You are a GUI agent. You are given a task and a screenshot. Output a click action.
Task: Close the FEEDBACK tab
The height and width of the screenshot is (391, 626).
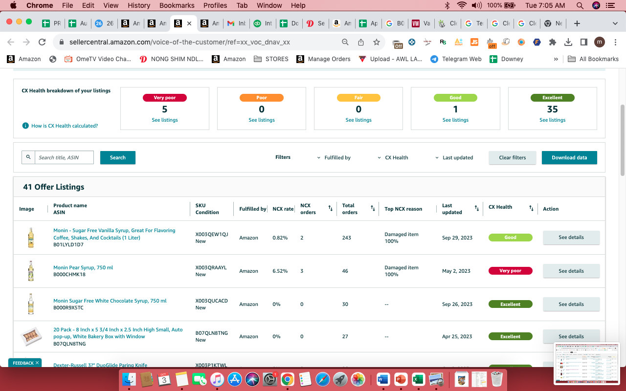click(x=37, y=363)
